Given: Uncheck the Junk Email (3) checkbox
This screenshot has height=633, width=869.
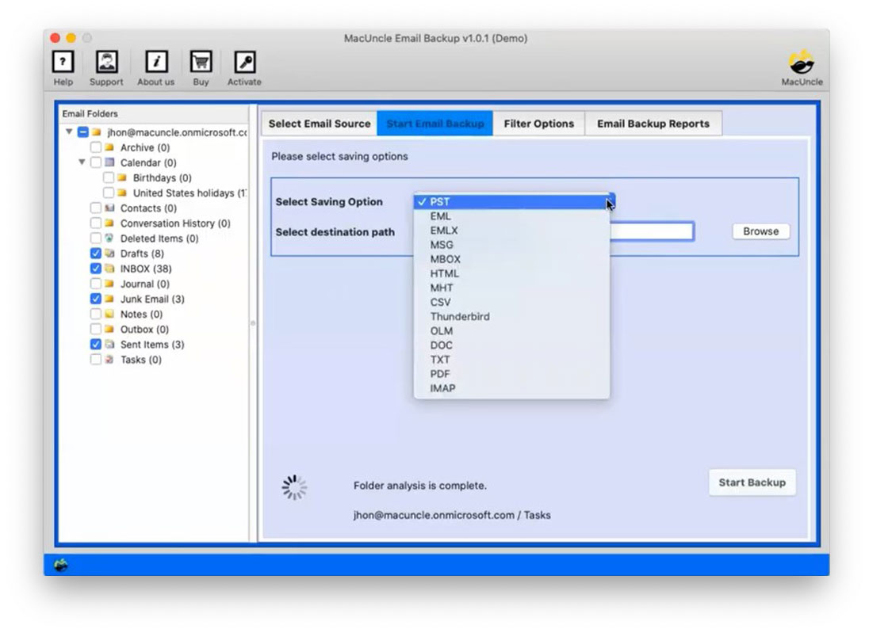Looking at the screenshot, I should (95, 299).
